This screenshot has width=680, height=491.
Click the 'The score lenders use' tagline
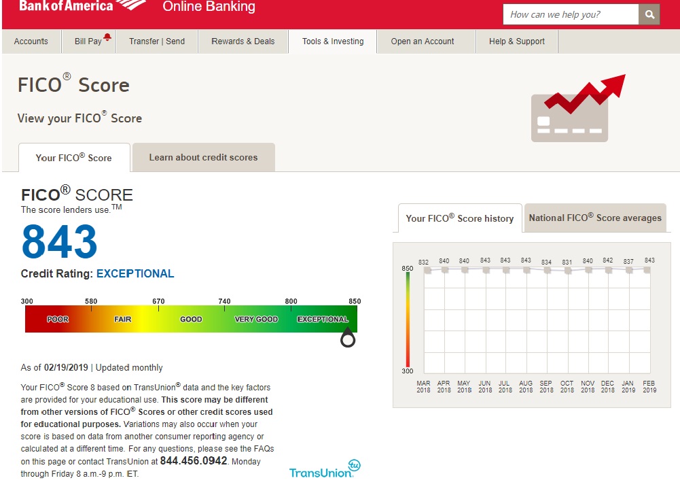click(x=71, y=209)
